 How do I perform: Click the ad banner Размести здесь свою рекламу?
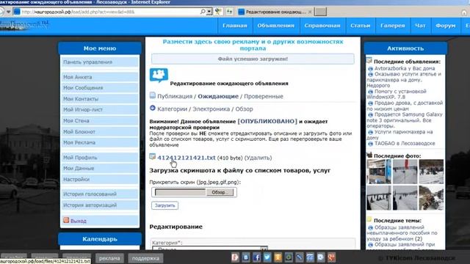[x=253, y=45]
